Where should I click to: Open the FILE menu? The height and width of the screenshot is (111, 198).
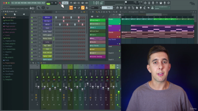point(13,3)
